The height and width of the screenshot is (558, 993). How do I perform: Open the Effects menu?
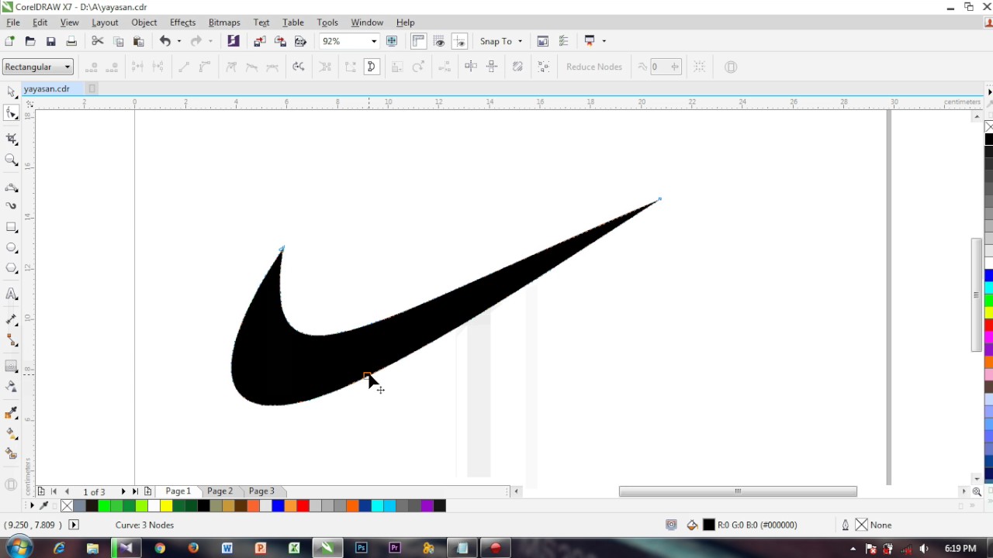tap(183, 22)
